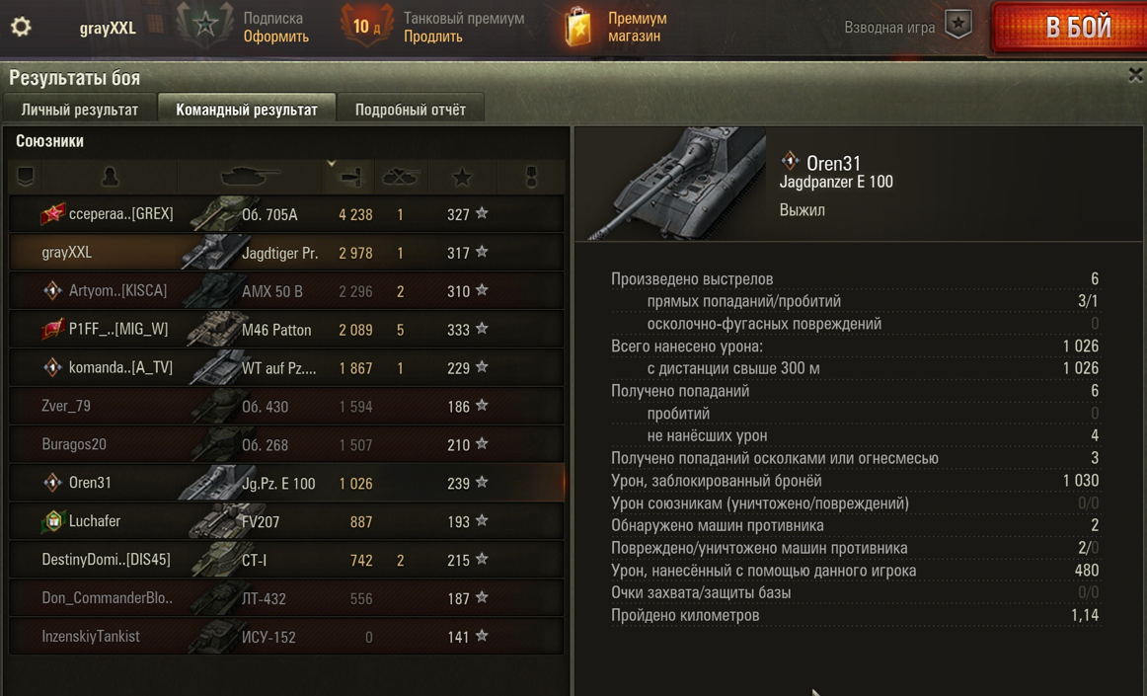This screenshot has width=1147, height=696.
Task: Select the Командный результат tab
Action: pyautogui.click(x=247, y=109)
